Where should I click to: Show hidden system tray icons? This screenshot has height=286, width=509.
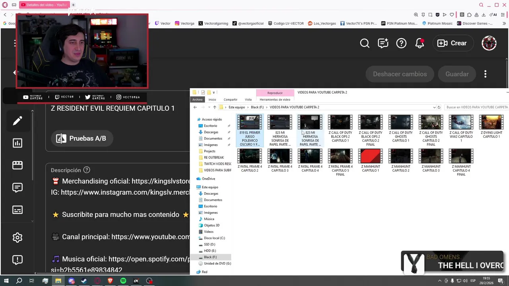coord(440,281)
